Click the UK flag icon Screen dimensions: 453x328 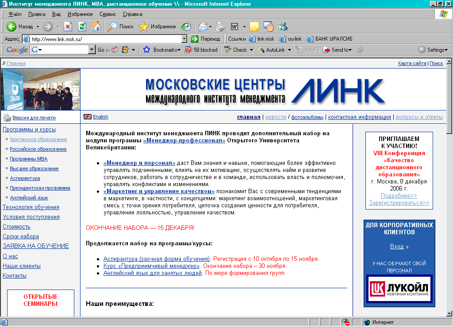(x=88, y=117)
